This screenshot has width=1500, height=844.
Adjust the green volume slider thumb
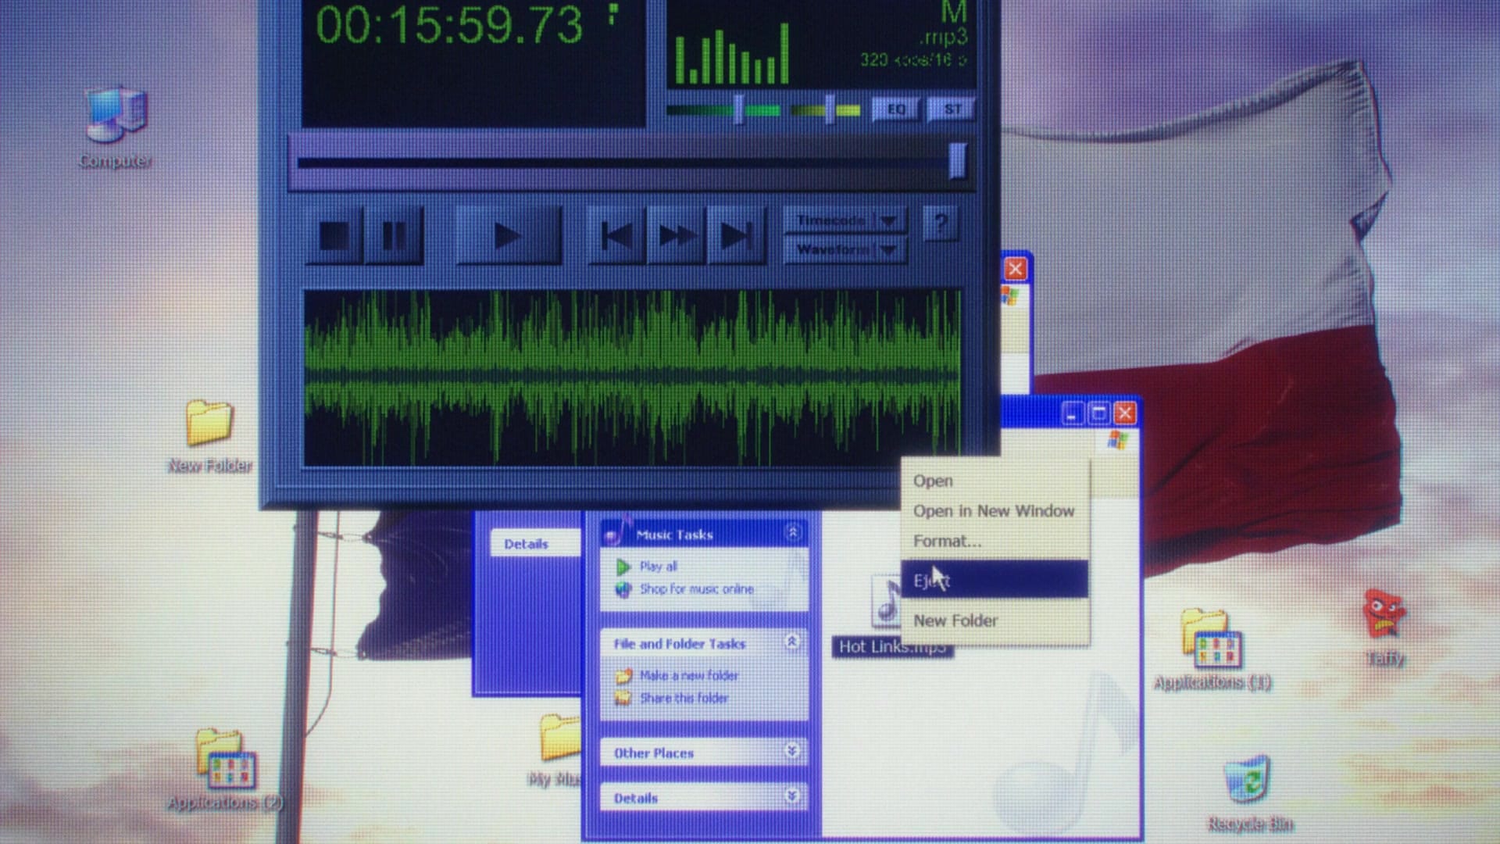(738, 110)
